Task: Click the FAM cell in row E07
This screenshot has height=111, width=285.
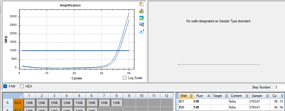Action: click(202, 102)
